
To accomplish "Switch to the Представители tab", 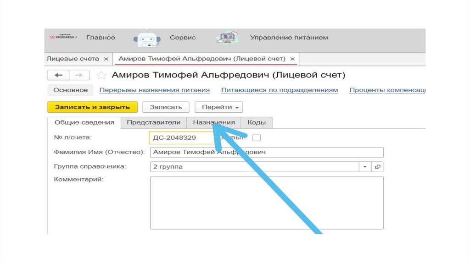I will click(154, 123).
